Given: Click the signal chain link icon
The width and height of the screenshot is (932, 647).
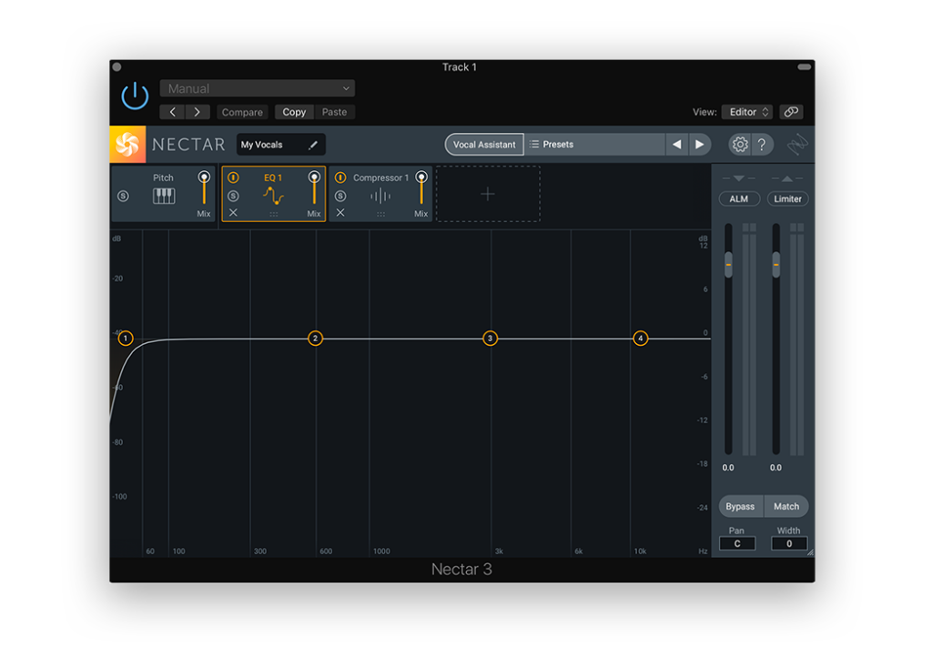Looking at the screenshot, I should (x=790, y=111).
